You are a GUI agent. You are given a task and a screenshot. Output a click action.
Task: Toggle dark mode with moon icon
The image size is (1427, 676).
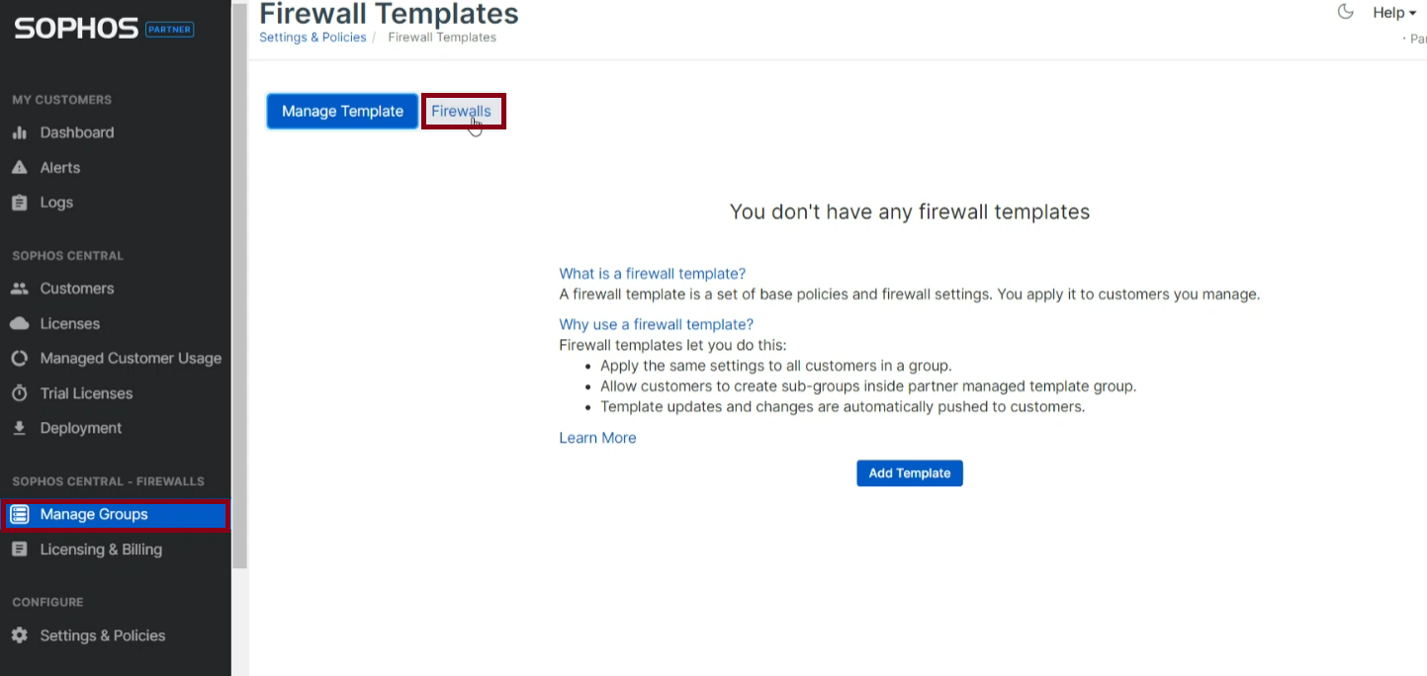click(1345, 12)
